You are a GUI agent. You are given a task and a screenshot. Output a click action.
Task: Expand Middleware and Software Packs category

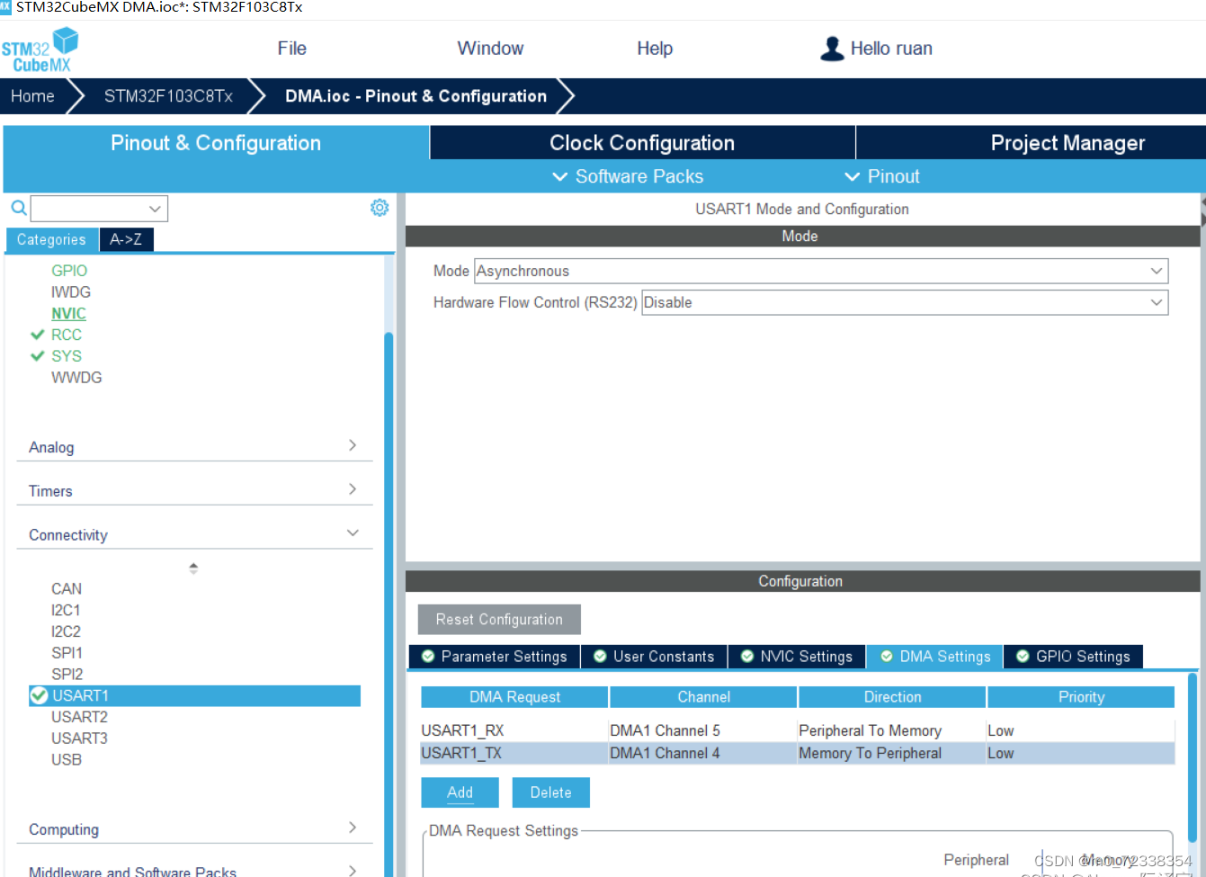194,871
